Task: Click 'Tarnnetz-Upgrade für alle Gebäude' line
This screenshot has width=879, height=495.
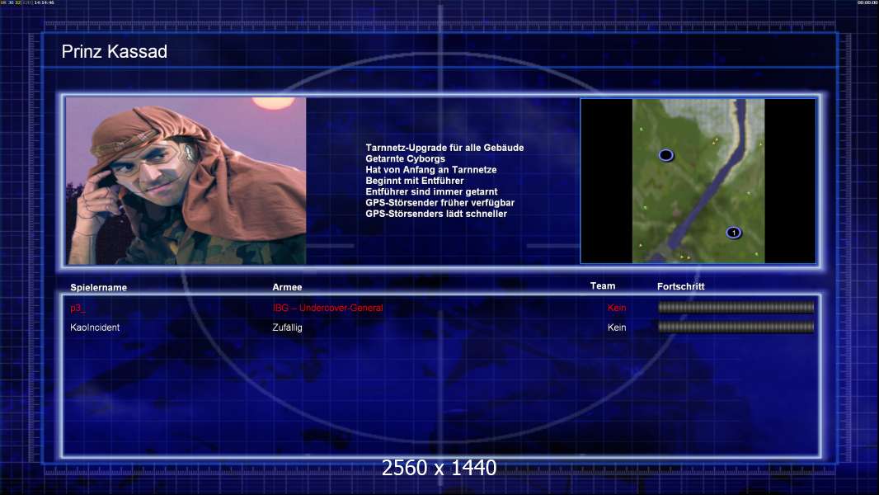Action: tap(444, 148)
